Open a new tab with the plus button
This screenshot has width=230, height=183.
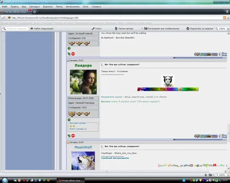click(35, 12)
